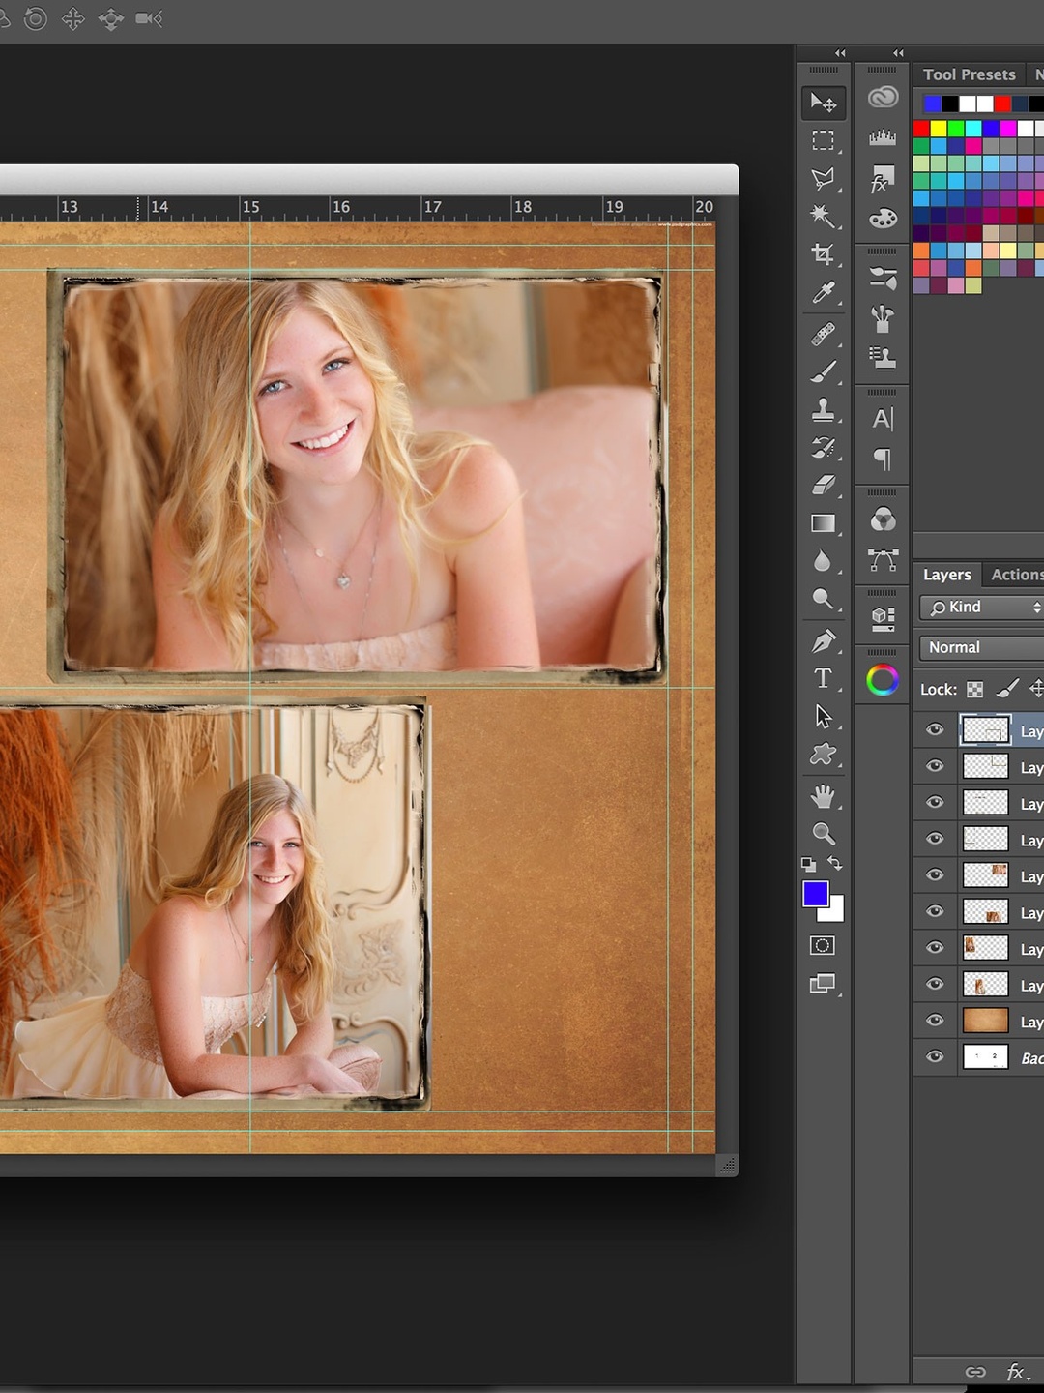Screen dimensions: 1044x1393
Task: Hide the Background layer
Action: pyautogui.click(x=935, y=1057)
